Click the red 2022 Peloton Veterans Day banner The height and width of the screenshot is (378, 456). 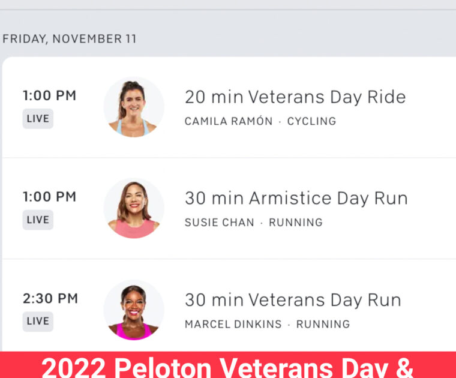coord(228,365)
